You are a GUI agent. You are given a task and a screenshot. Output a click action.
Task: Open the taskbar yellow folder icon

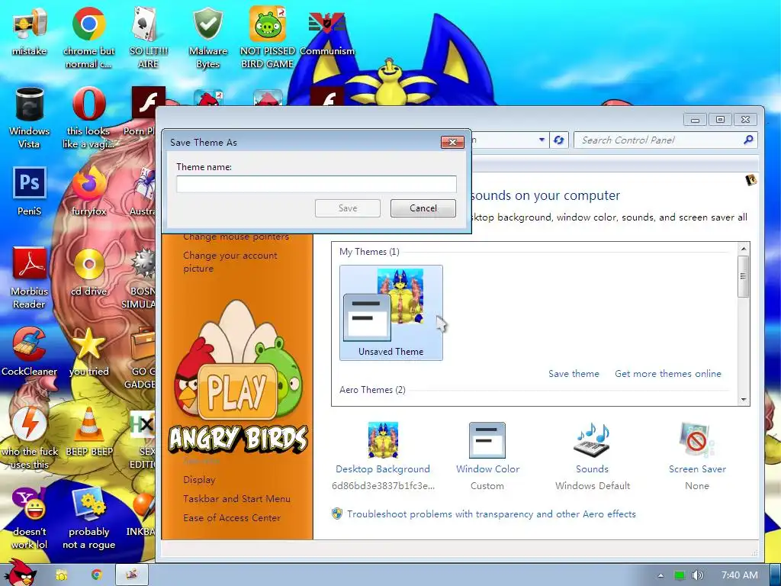click(x=61, y=575)
